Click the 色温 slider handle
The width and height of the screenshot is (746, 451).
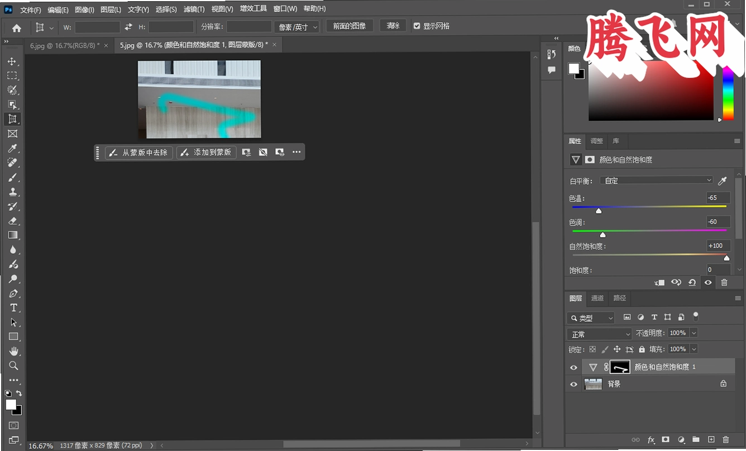click(x=599, y=211)
